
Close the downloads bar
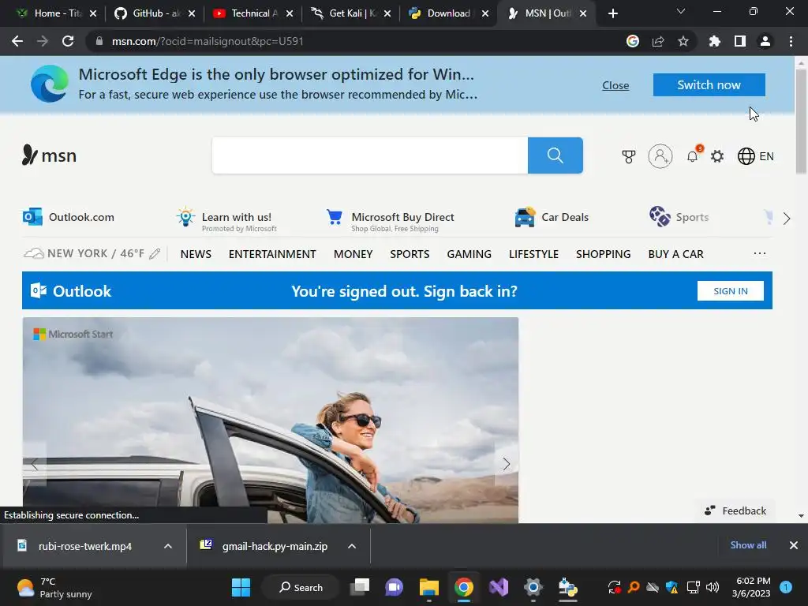coord(794,544)
